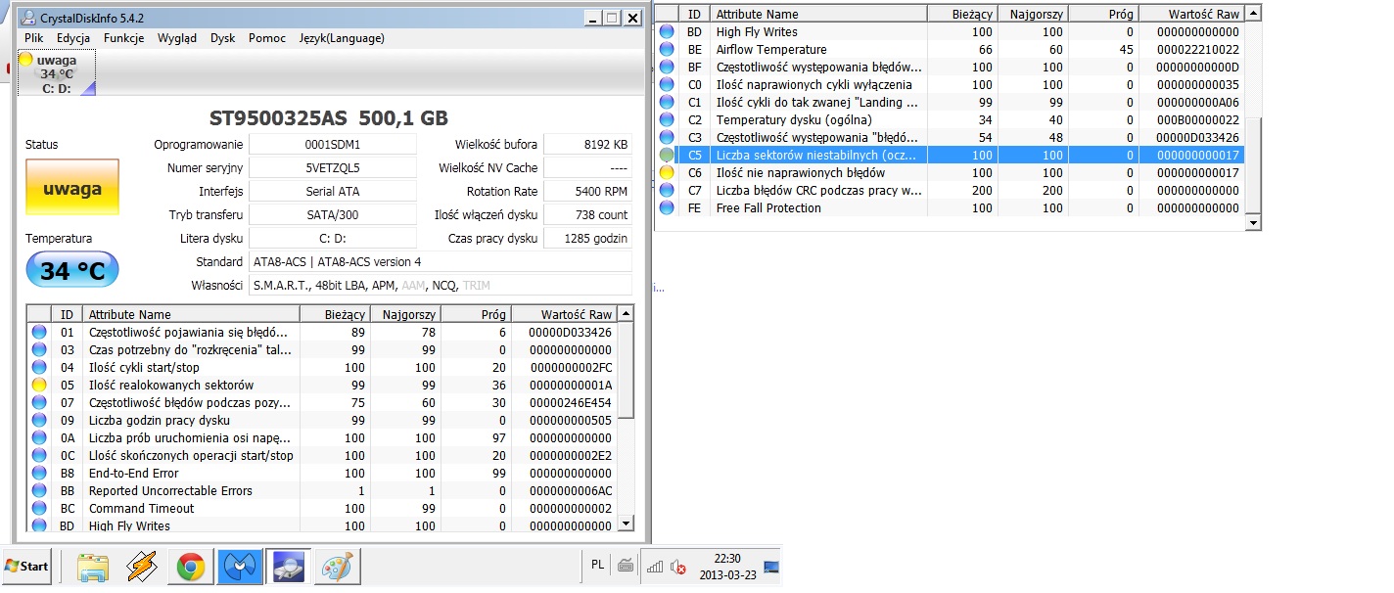Click status dot of attribute 07

pyautogui.click(x=39, y=402)
